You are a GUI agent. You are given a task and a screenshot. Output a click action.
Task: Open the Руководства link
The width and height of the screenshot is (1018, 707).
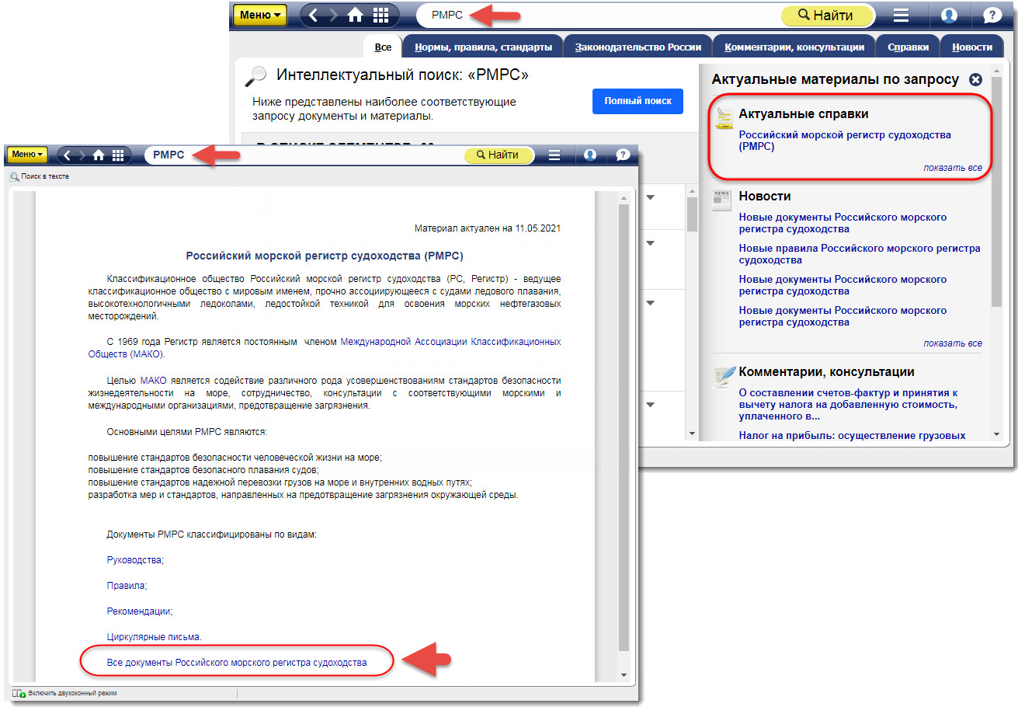134,560
